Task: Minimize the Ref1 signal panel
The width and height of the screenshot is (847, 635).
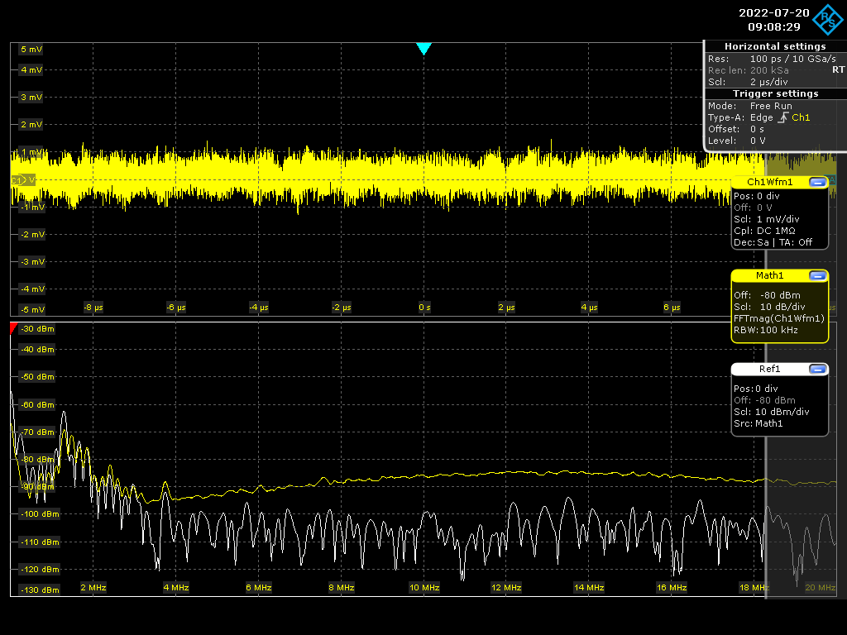Action: (817, 370)
